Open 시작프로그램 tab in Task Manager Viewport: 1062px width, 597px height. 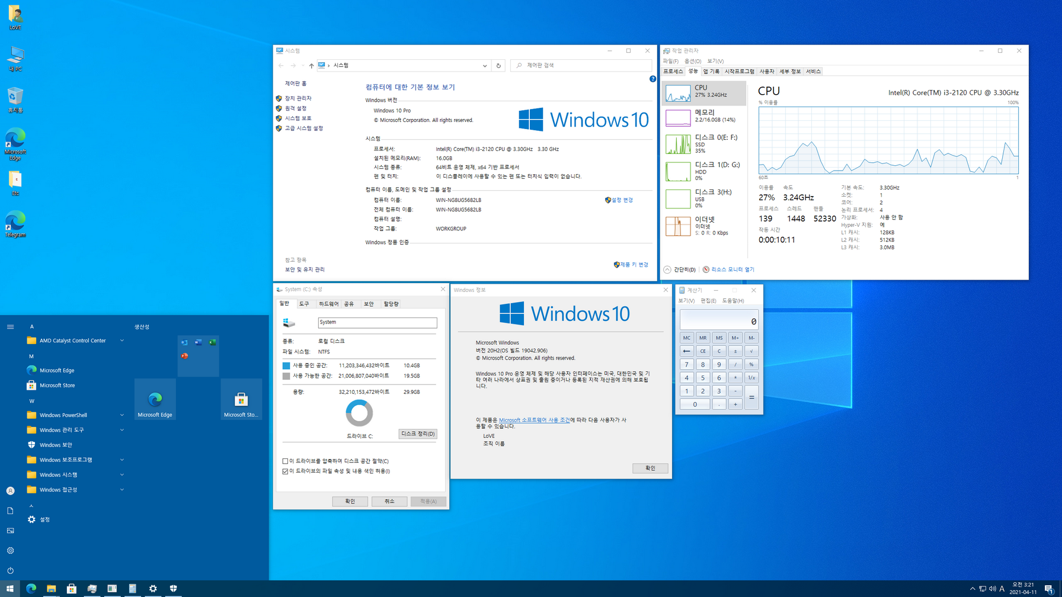click(740, 71)
